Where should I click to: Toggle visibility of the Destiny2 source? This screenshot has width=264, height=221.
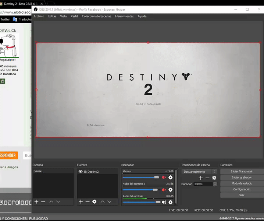pyautogui.click(x=81, y=172)
